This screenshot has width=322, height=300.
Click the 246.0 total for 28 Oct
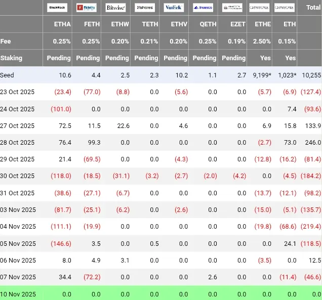point(312,142)
